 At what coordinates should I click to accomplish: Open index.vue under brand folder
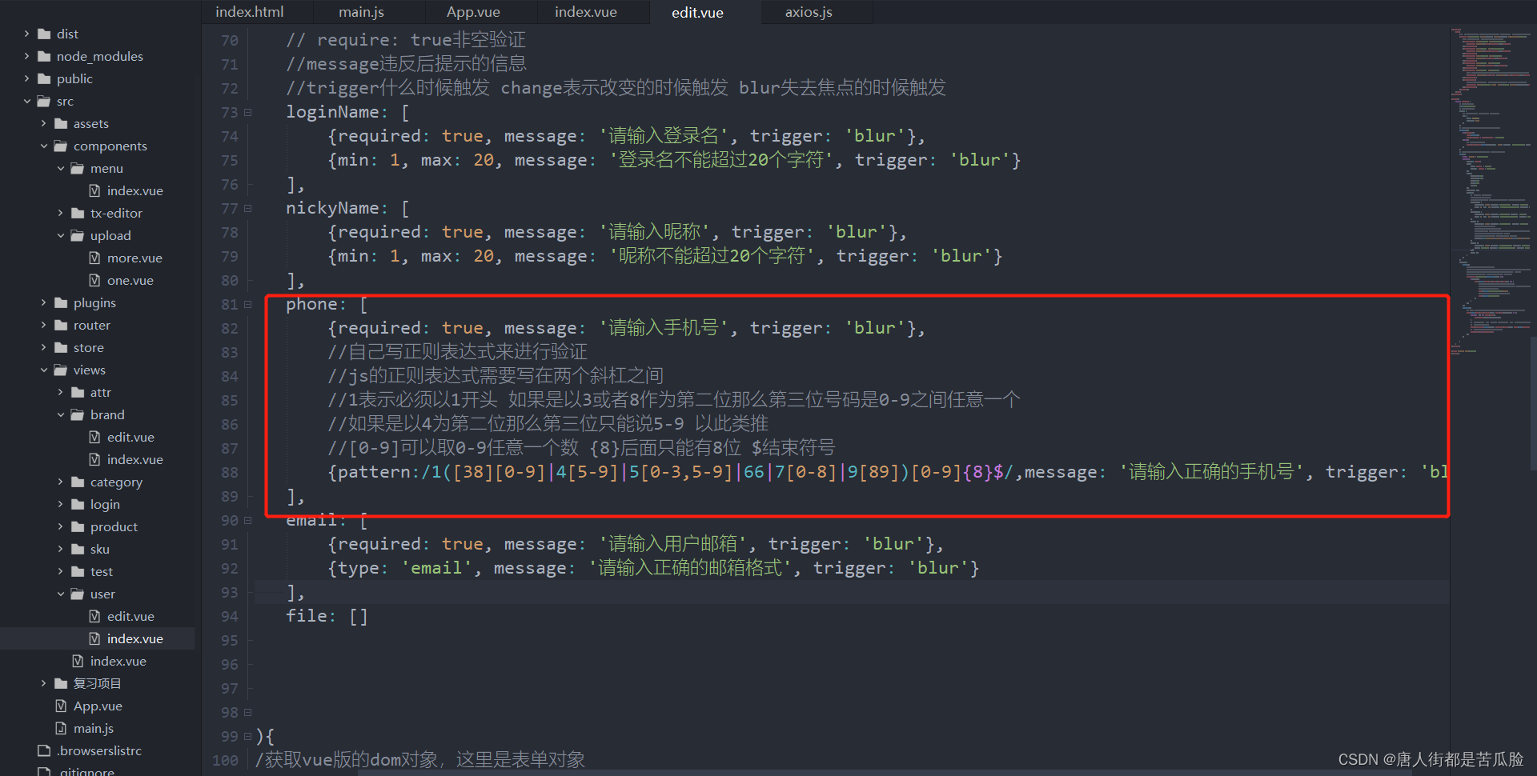point(134,459)
